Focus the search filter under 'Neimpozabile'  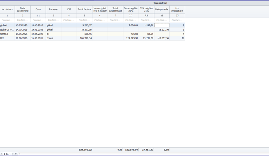coord(162,20)
